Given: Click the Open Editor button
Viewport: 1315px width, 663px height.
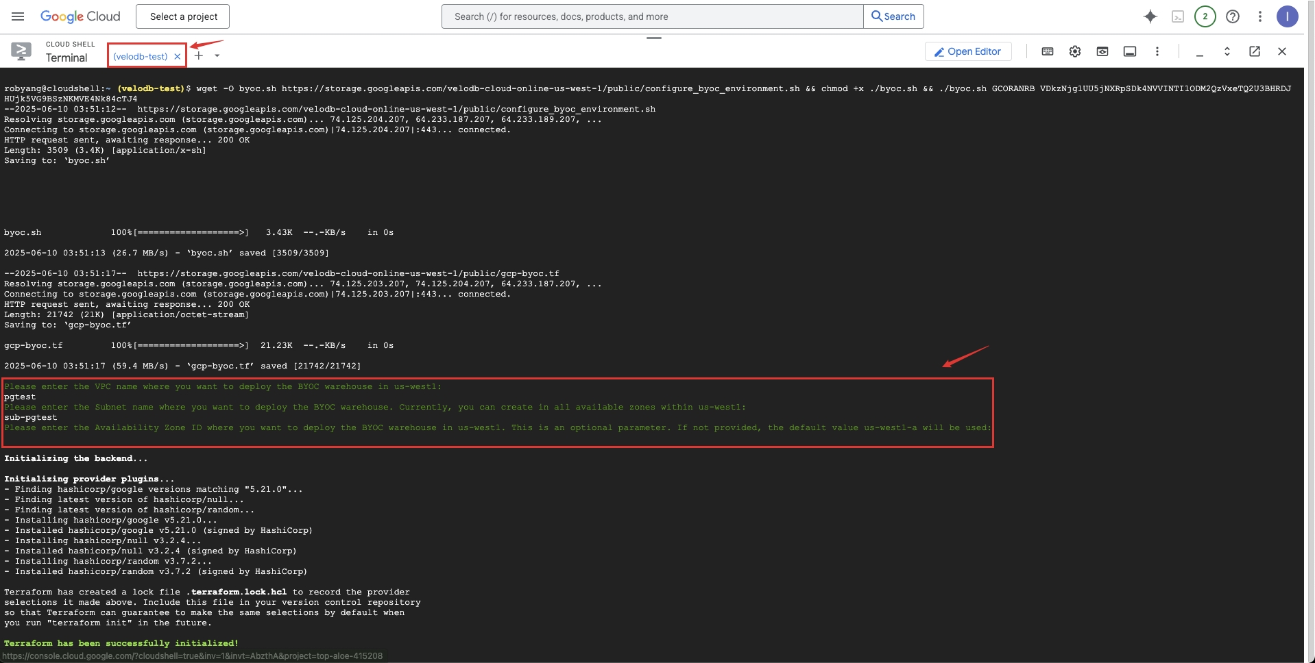Looking at the screenshot, I should coord(967,51).
